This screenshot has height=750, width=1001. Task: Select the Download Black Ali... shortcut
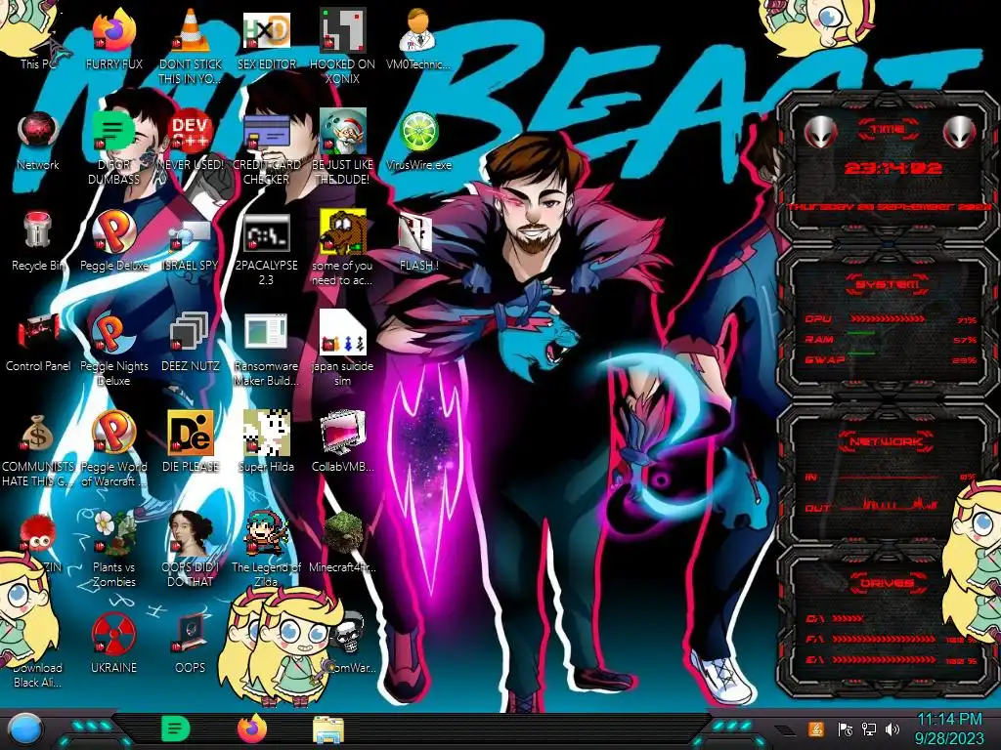[38, 675]
